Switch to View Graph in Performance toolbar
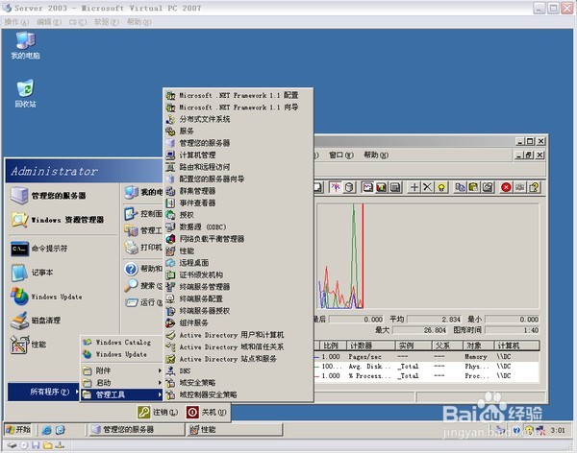Screen dimensions: 577x453 click(x=367, y=187)
